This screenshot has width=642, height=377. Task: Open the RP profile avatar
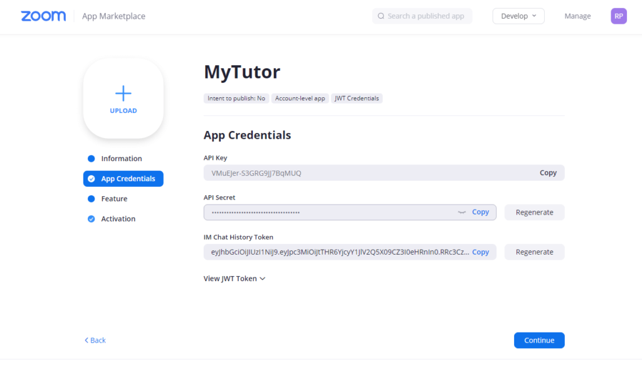[x=618, y=15]
